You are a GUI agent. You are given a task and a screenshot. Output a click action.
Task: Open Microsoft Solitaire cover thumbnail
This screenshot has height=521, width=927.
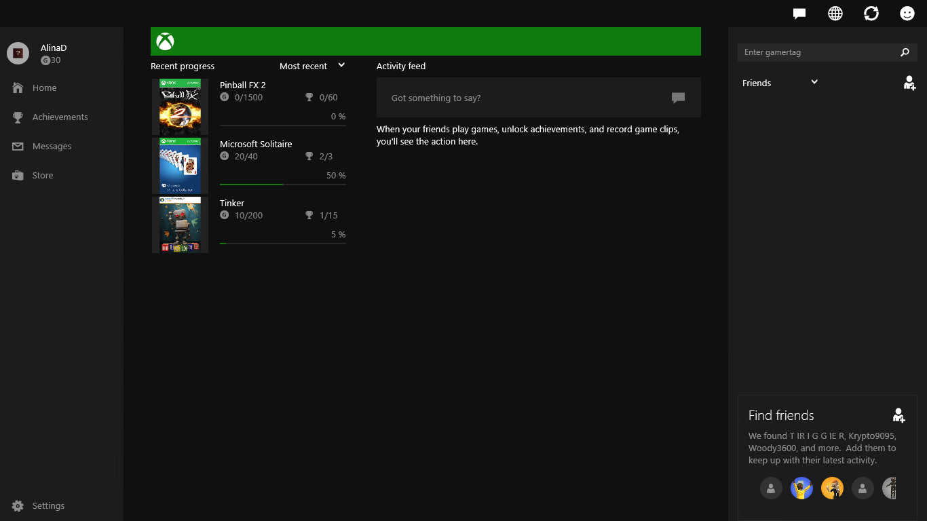[x=180, y=166]
